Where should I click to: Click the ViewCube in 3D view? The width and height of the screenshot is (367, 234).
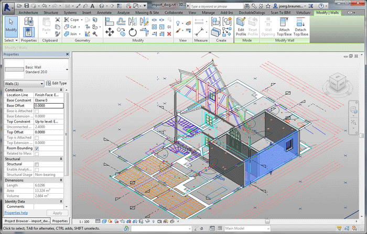337,82
